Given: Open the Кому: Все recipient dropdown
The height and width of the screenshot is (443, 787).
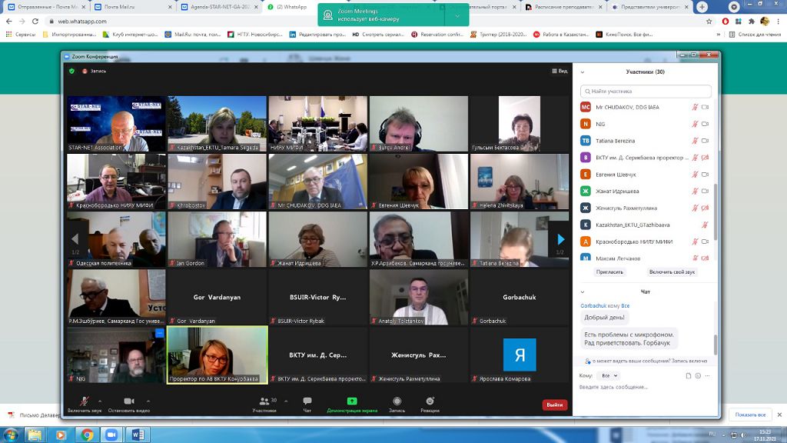Looking at the screenshot, I should 609,375.
